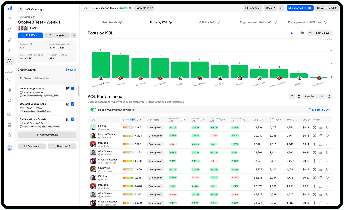The image size is (344, 210).
Task: Open Docs from the top bar
Action: 271,8
